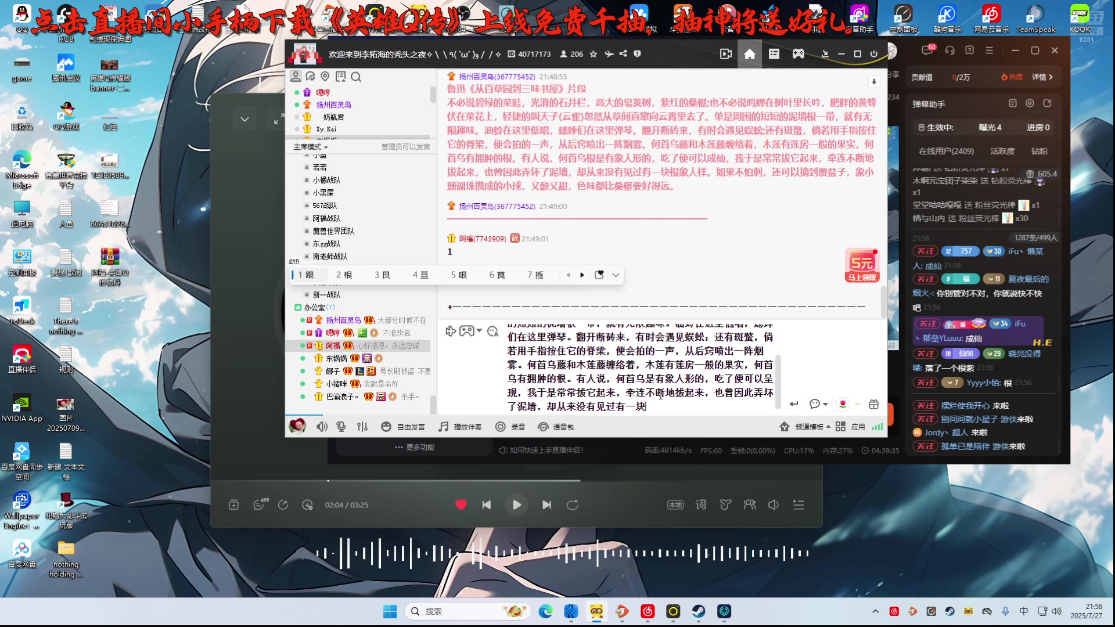Open the list panel icon in YY header
Viewport: 1115px width, 627px height.
pyautogui.click(x=774, y=54)
